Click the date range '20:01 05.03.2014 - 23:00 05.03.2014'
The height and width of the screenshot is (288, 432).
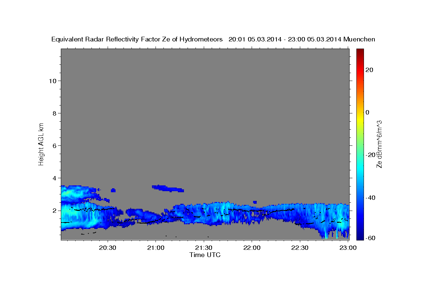tap(285, 39)
